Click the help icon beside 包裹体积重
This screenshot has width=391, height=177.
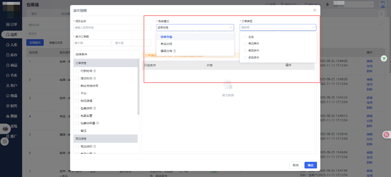click(x=98, y=123)
